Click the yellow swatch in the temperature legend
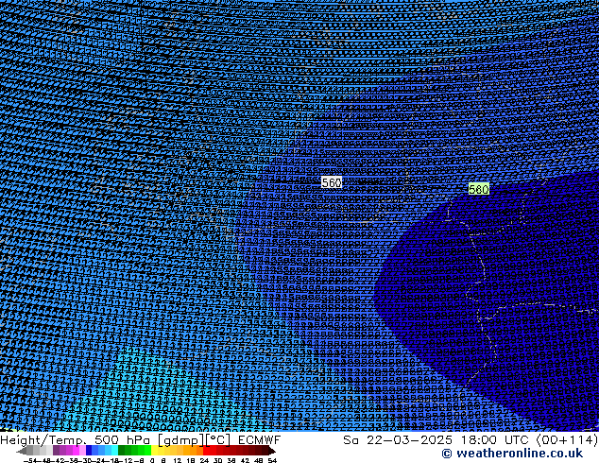The image size is (599, 463). (154, 450)
